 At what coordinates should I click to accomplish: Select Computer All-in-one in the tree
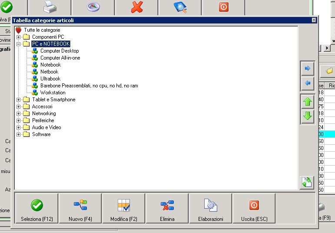point(60,58)
